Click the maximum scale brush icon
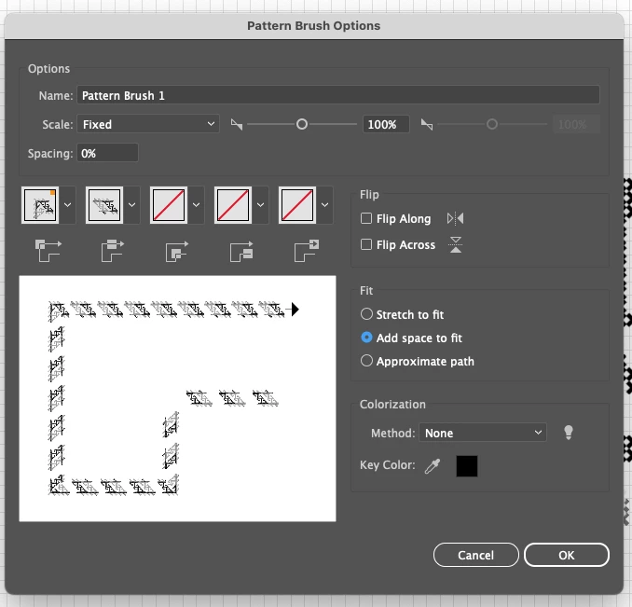 pos(427,125)
